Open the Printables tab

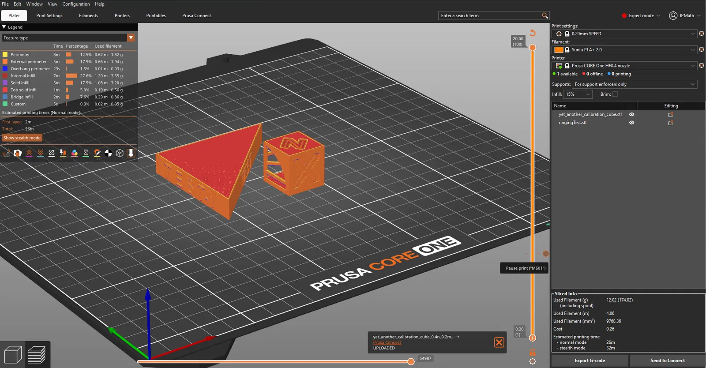pos(156,15)
